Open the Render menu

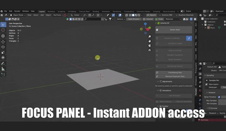(17, 11)
